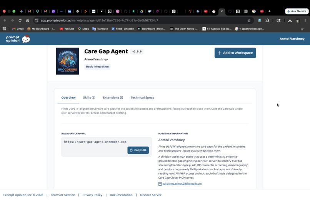Close the active browser tab
Viewport: 310px width, 201px height.
(x=222, y=11)
